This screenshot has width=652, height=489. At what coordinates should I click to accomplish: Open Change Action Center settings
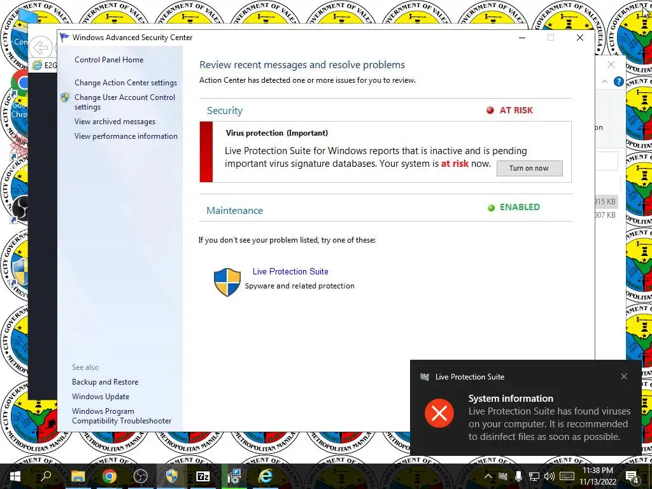pyautogui.click(x=125, y=83)
